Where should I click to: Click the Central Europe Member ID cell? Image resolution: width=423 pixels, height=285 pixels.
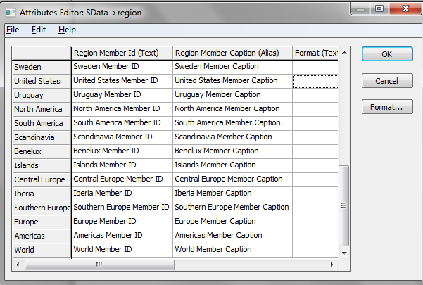click(x=122, y=179)
